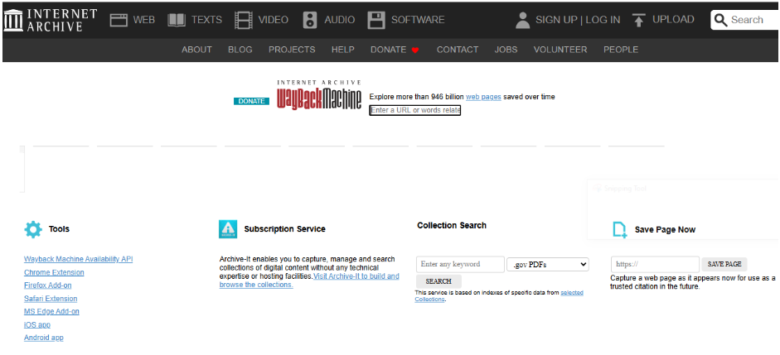
Task: Open the Donate menu item
Action: 389,50
